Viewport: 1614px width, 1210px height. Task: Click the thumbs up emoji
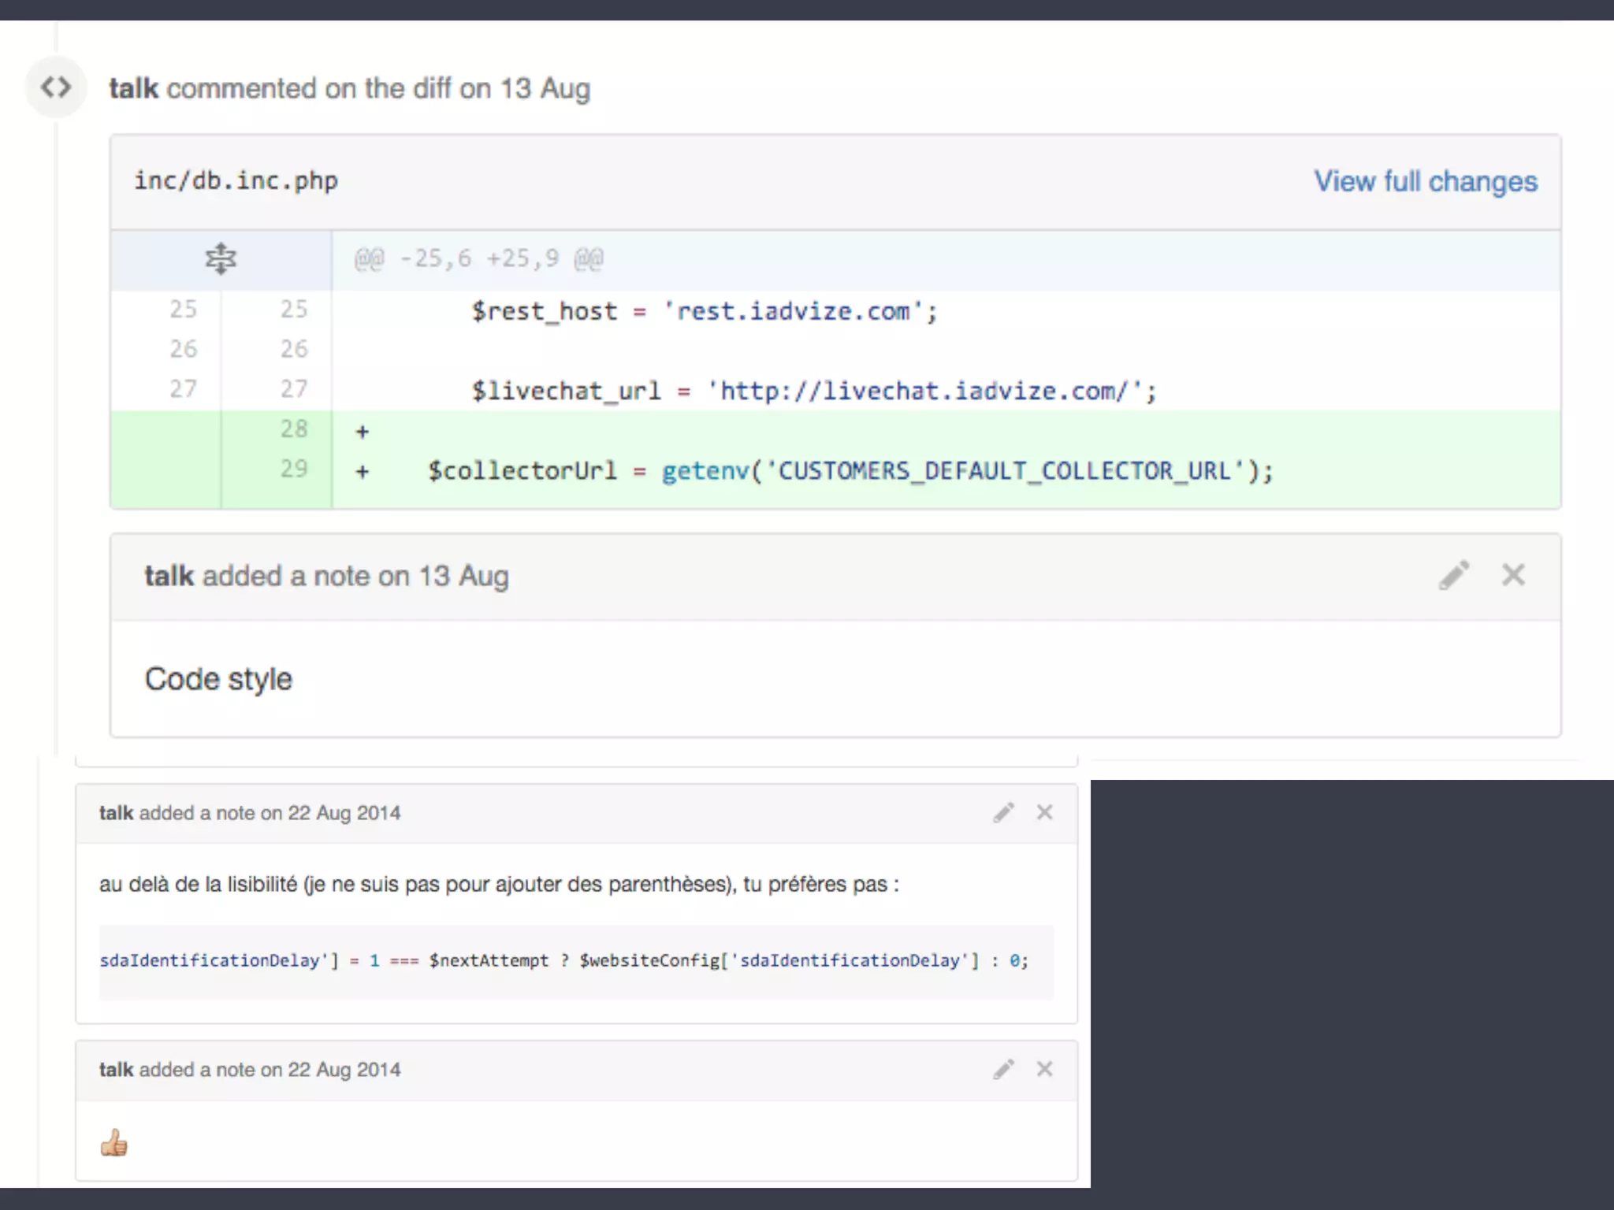click(x=114, y=1142)
